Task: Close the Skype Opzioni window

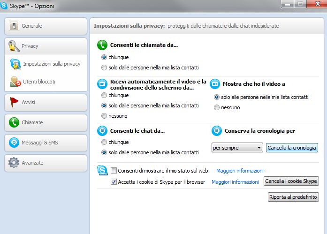Action: click(x=317, y=4)
